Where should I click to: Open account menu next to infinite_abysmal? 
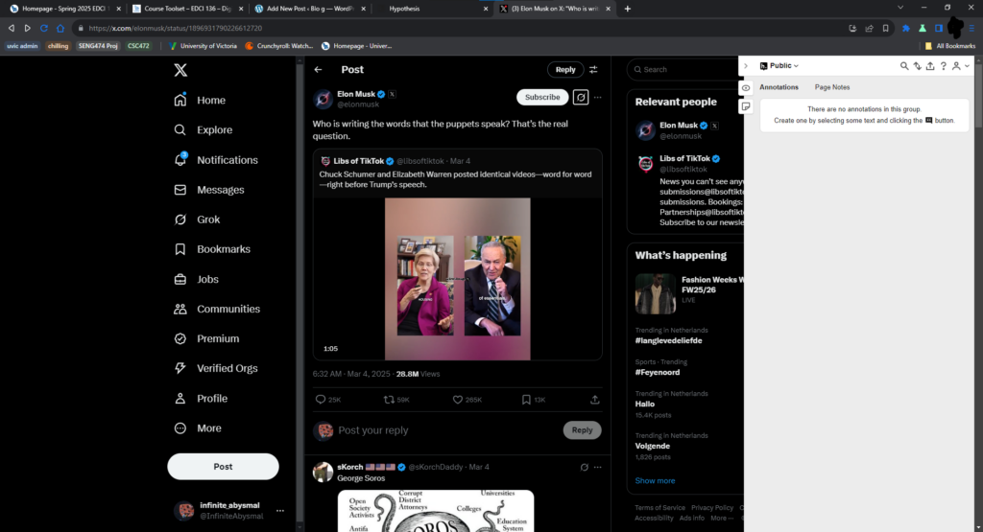[280, 511]
